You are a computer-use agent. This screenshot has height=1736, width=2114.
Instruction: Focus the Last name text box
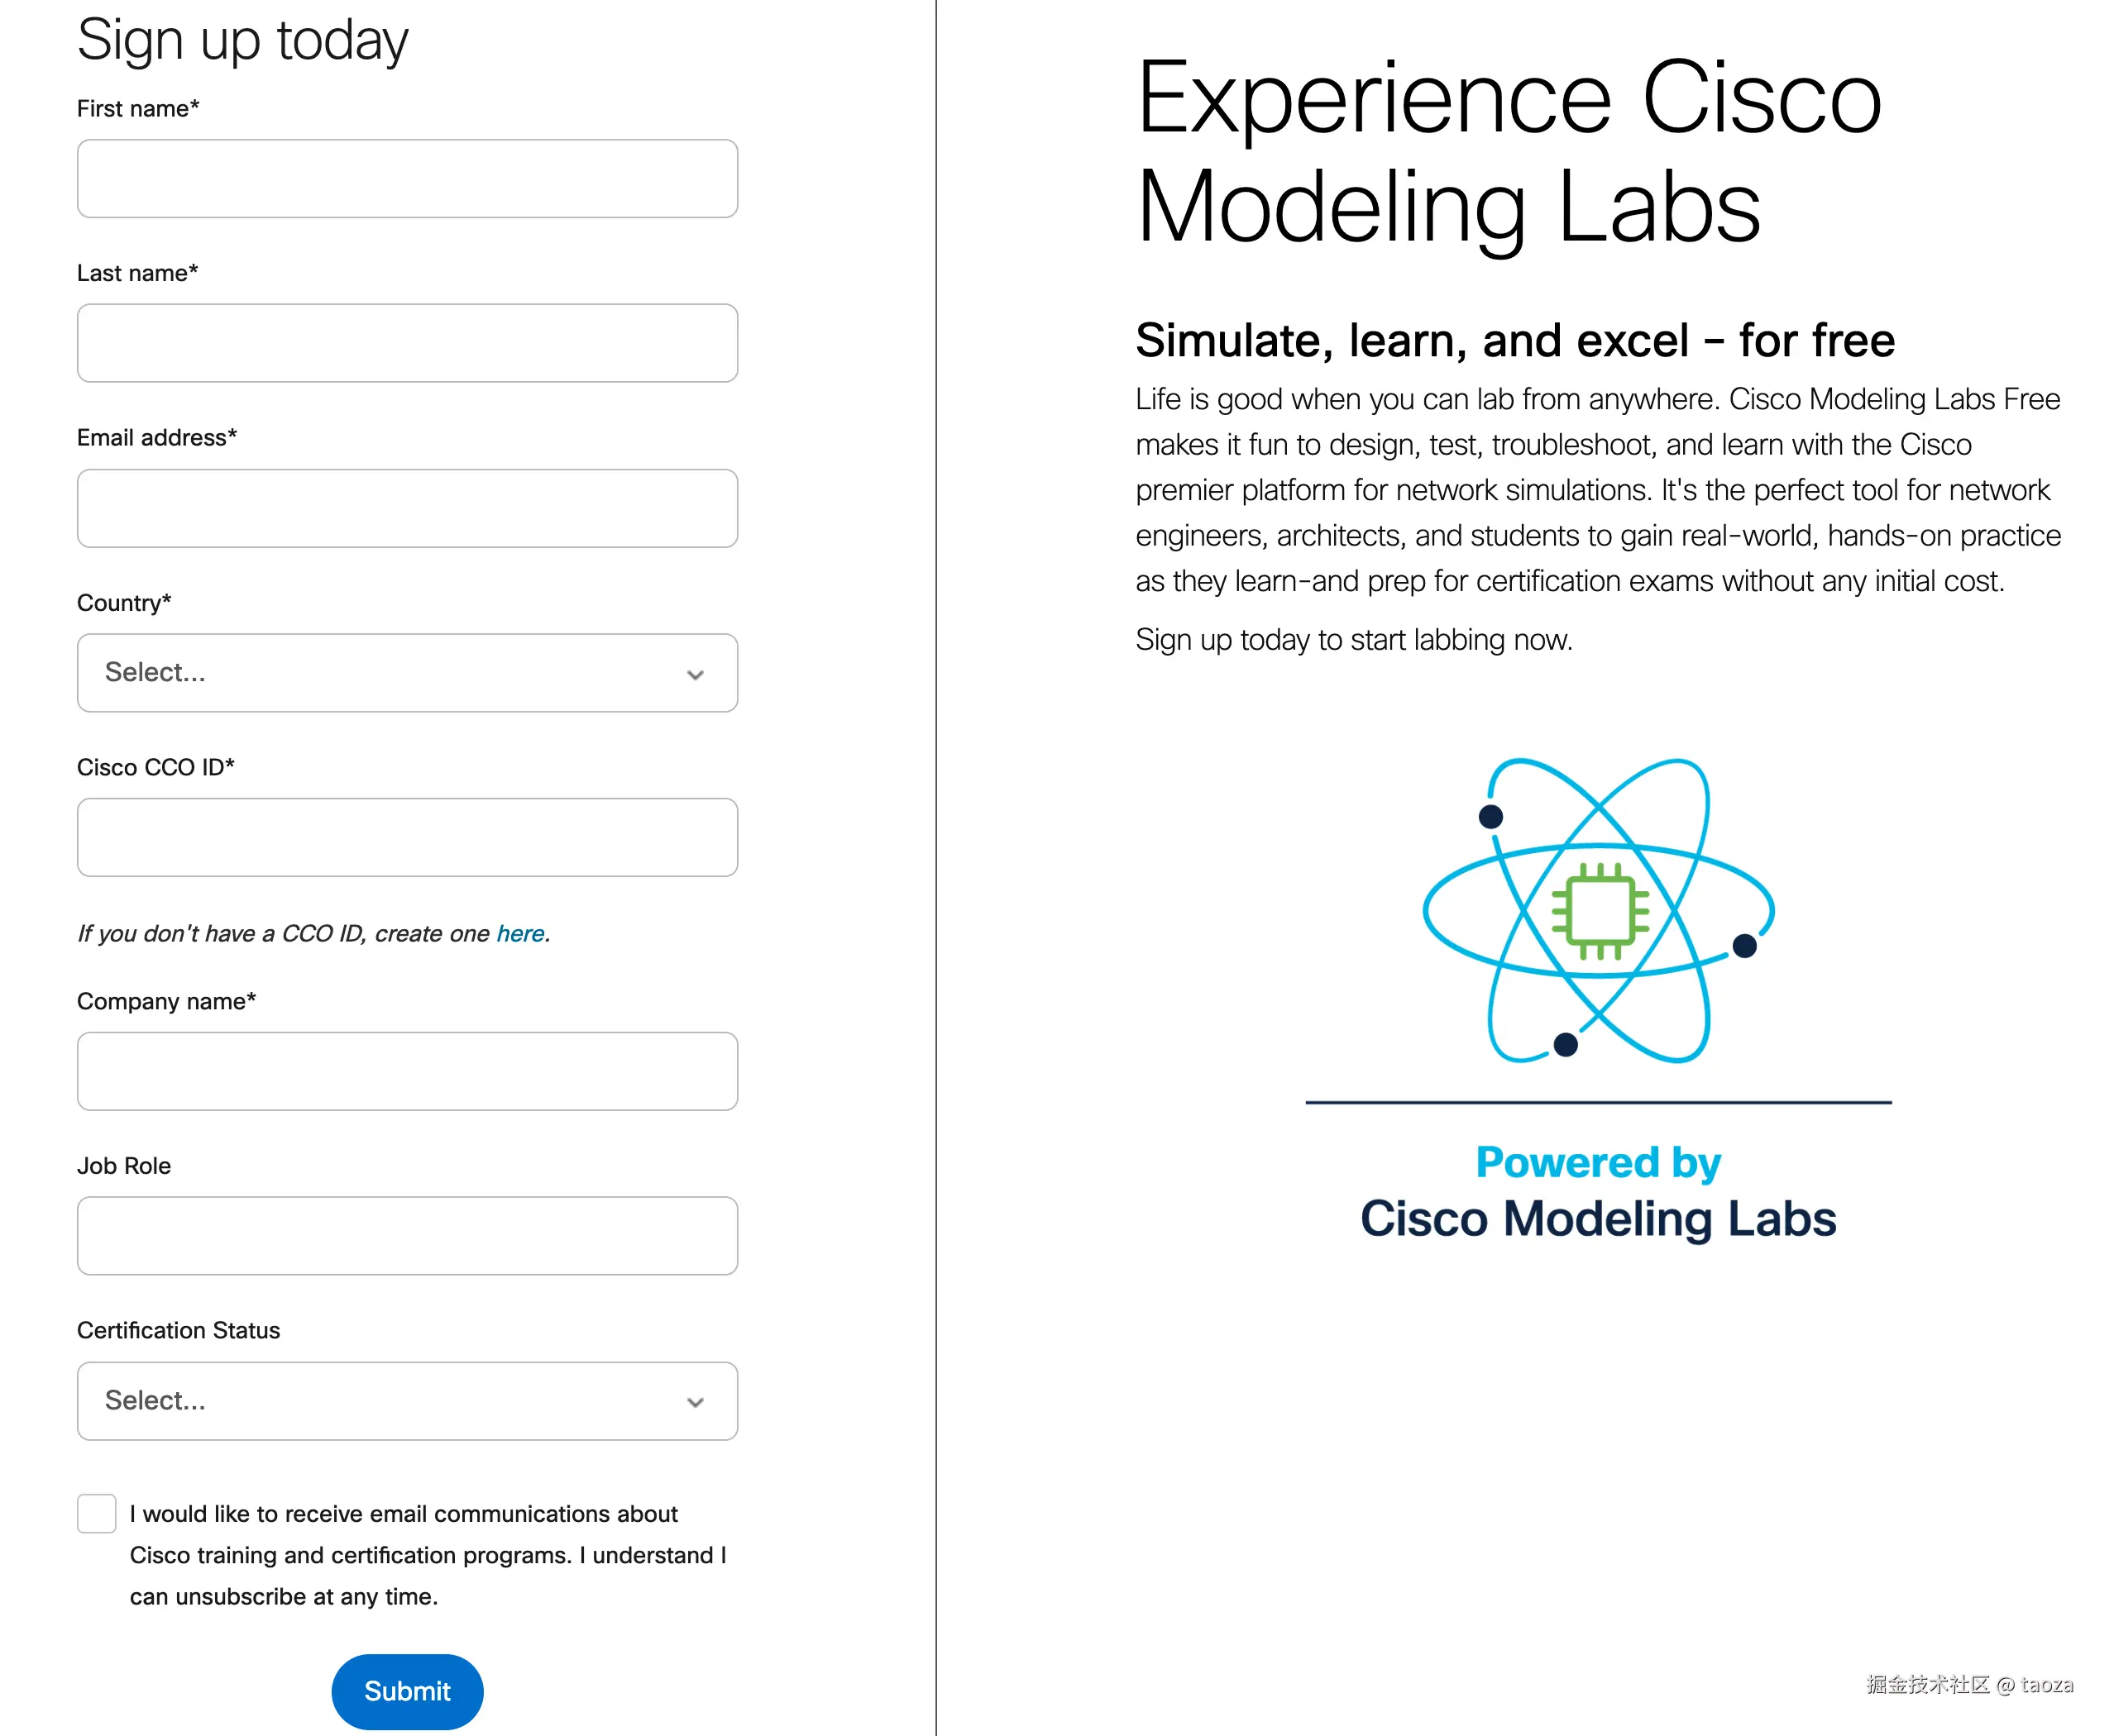click(407, 343)
